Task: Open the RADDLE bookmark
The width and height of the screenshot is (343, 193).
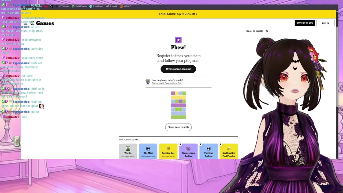Action: tap(125, 6)
